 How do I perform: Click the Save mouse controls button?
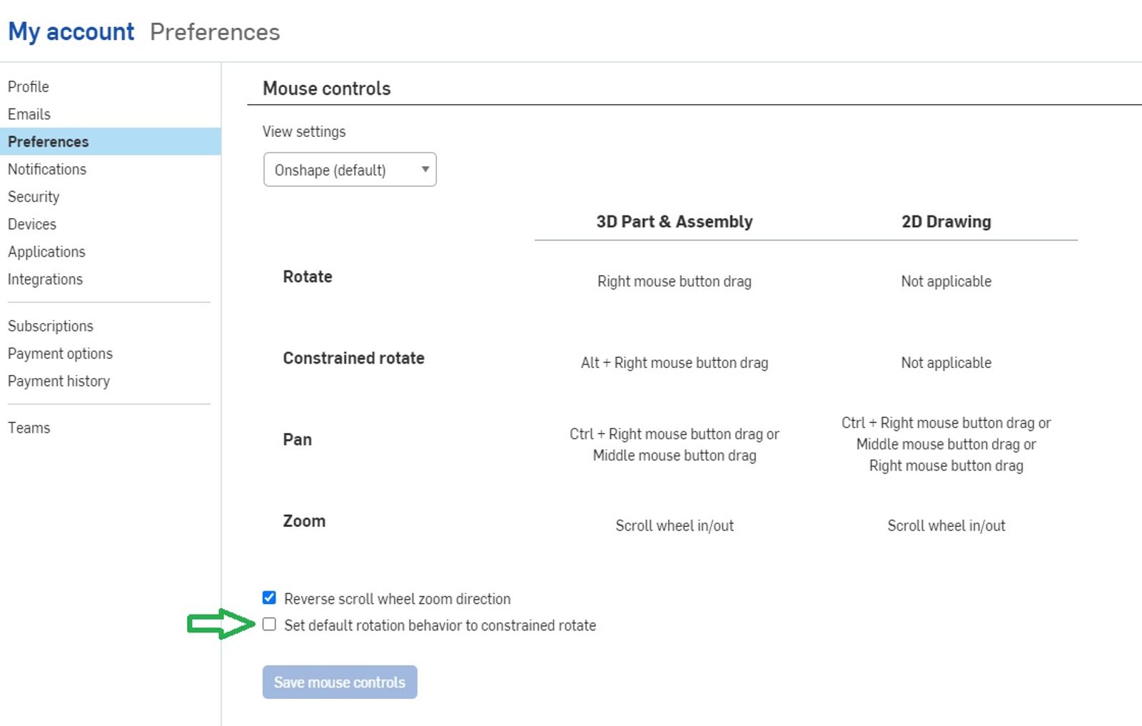click(340, 682)
